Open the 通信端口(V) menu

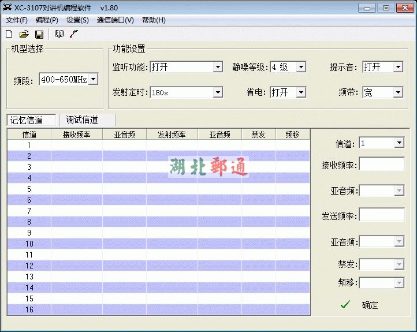point(115,20)
